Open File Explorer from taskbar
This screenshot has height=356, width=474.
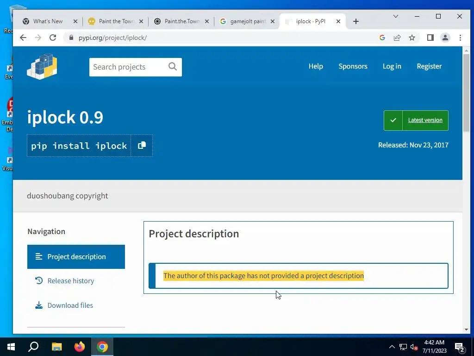point(56,347)
